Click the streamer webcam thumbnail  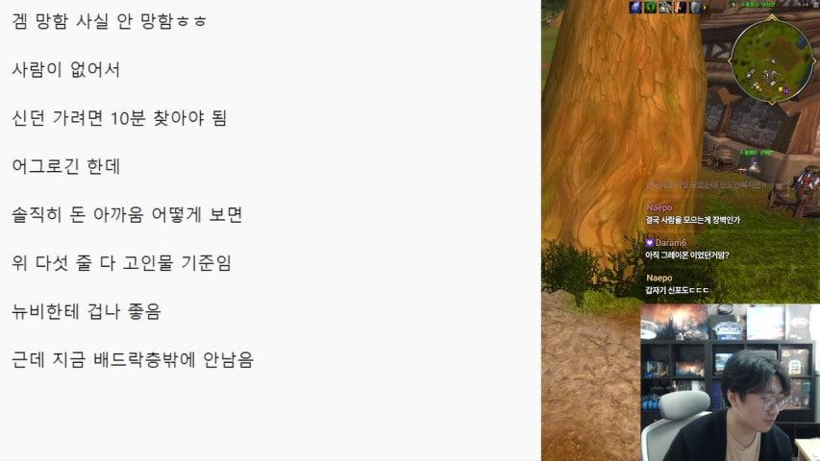pos(730,382)
